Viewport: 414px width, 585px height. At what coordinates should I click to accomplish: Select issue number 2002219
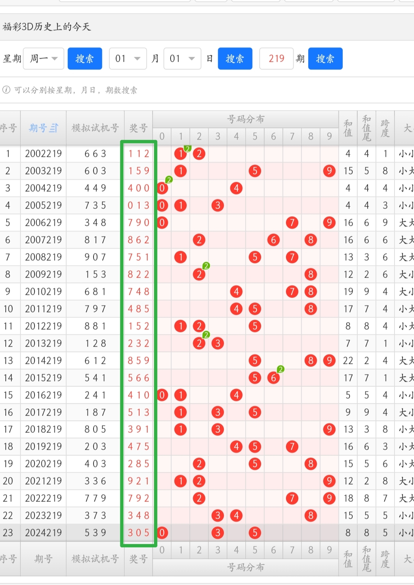[x=43, y=154]
